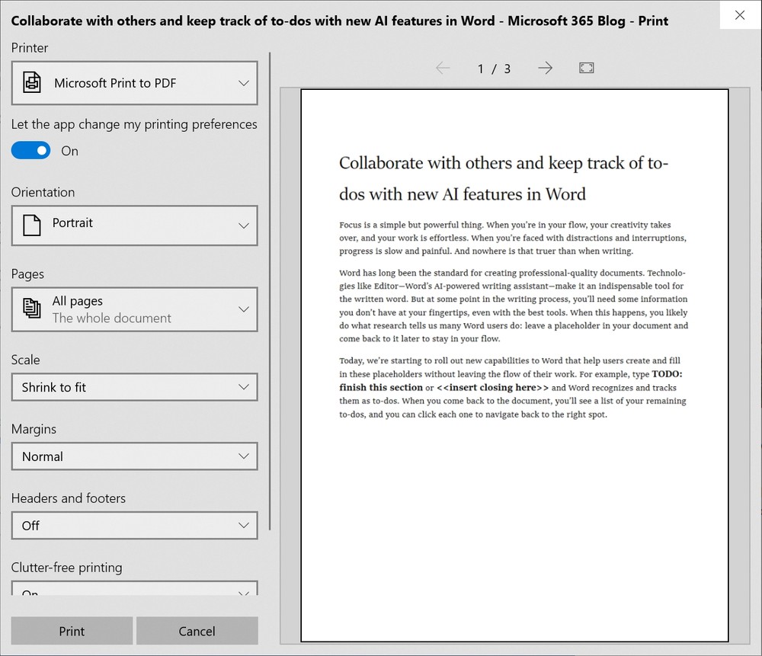The image size is (762, 656).
Task: Open the Clutter-free printing dropdown
Action: point(134,590)
